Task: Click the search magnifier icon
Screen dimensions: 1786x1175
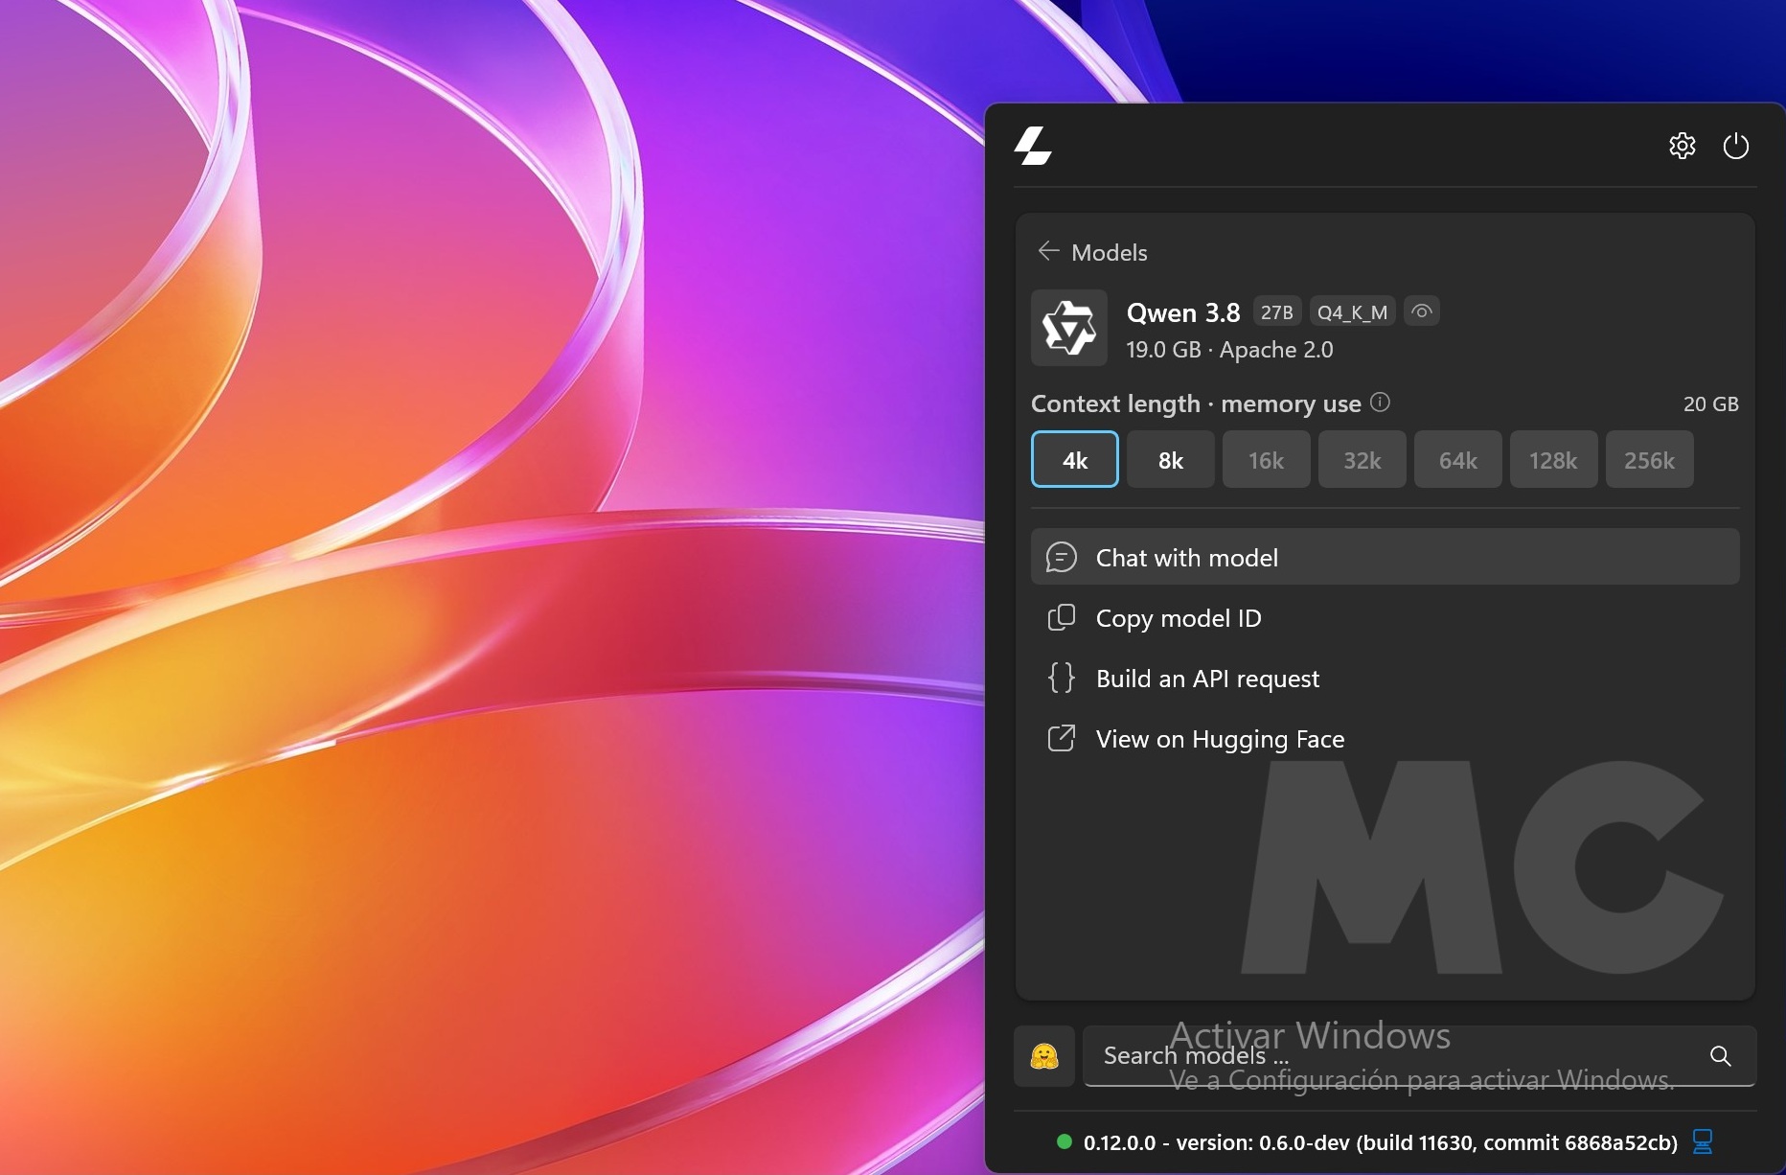Action: tap(1721, 1056)
